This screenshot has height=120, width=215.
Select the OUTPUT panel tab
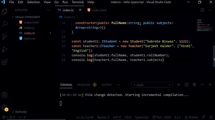pyautogui.click(x=107, y=85)
